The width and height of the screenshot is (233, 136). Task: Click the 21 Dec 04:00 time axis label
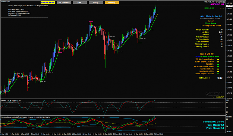coord(107,134)
